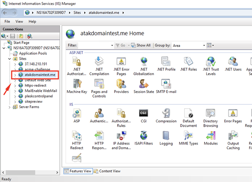The image size is (252, 182).
Task: Open IIS Authorization Rules feature
Action: tap(121, 118)
